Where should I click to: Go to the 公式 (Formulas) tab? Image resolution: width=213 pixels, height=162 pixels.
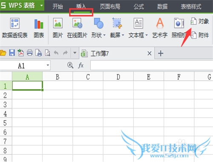[x=139, y=6]
